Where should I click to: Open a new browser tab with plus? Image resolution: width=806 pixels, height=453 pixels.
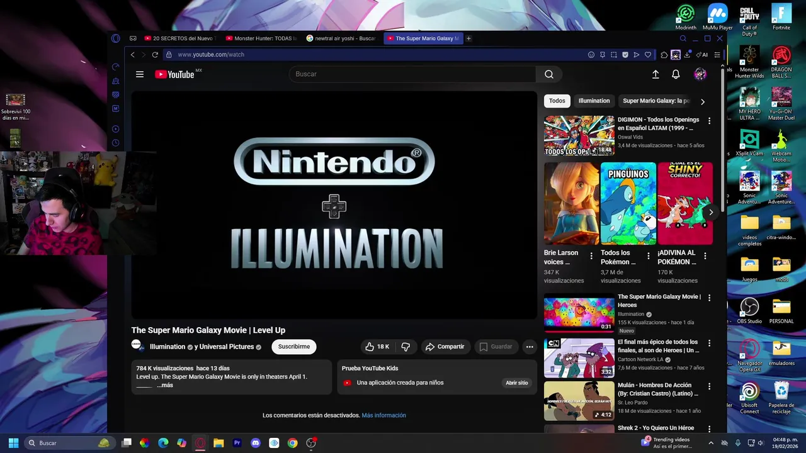coord(468,38)
